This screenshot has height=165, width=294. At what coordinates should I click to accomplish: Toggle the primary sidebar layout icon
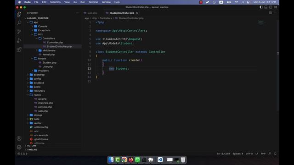(x=261, y=7)
